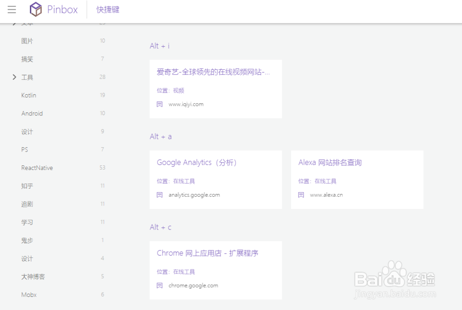Expand the Kotlin sidebar entry
Screen dimensions: 462x310
click(28, 95)
